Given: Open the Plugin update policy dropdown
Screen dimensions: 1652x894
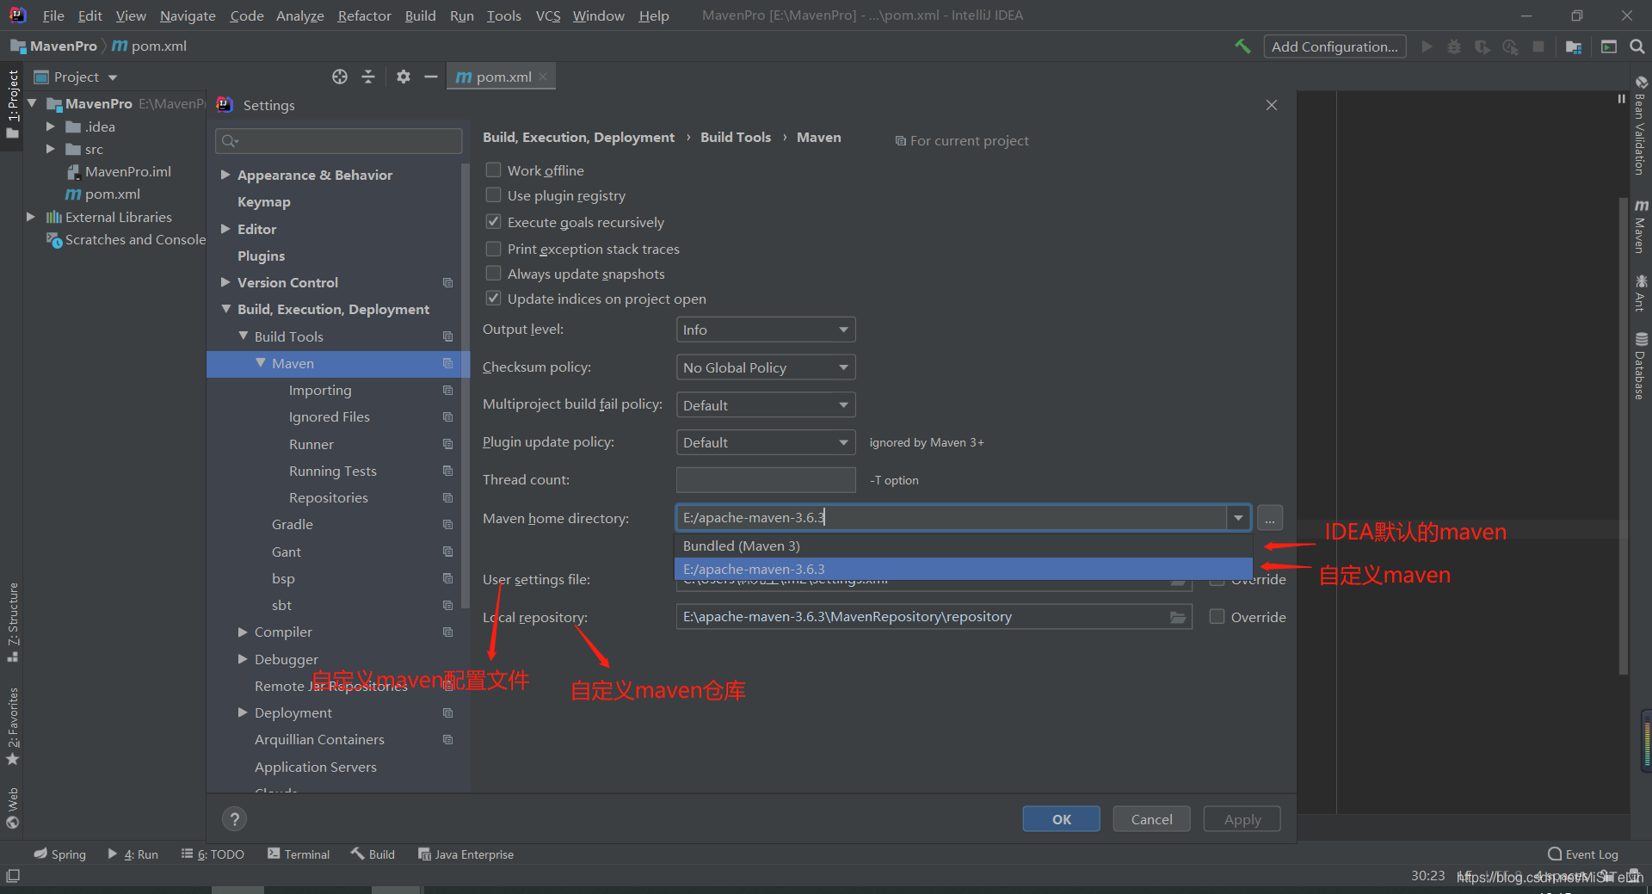Looking at the screenshot, I should (766, 442).
